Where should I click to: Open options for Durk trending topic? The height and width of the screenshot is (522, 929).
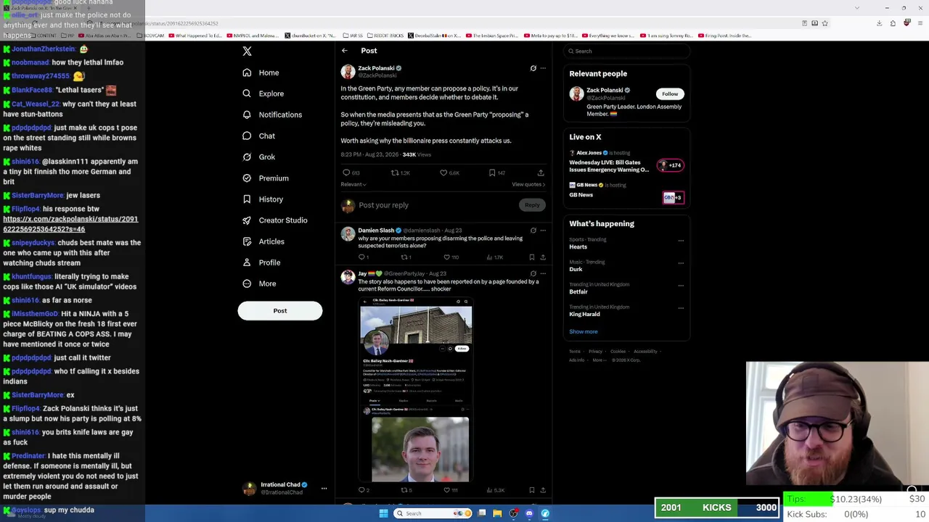(681, 263)
